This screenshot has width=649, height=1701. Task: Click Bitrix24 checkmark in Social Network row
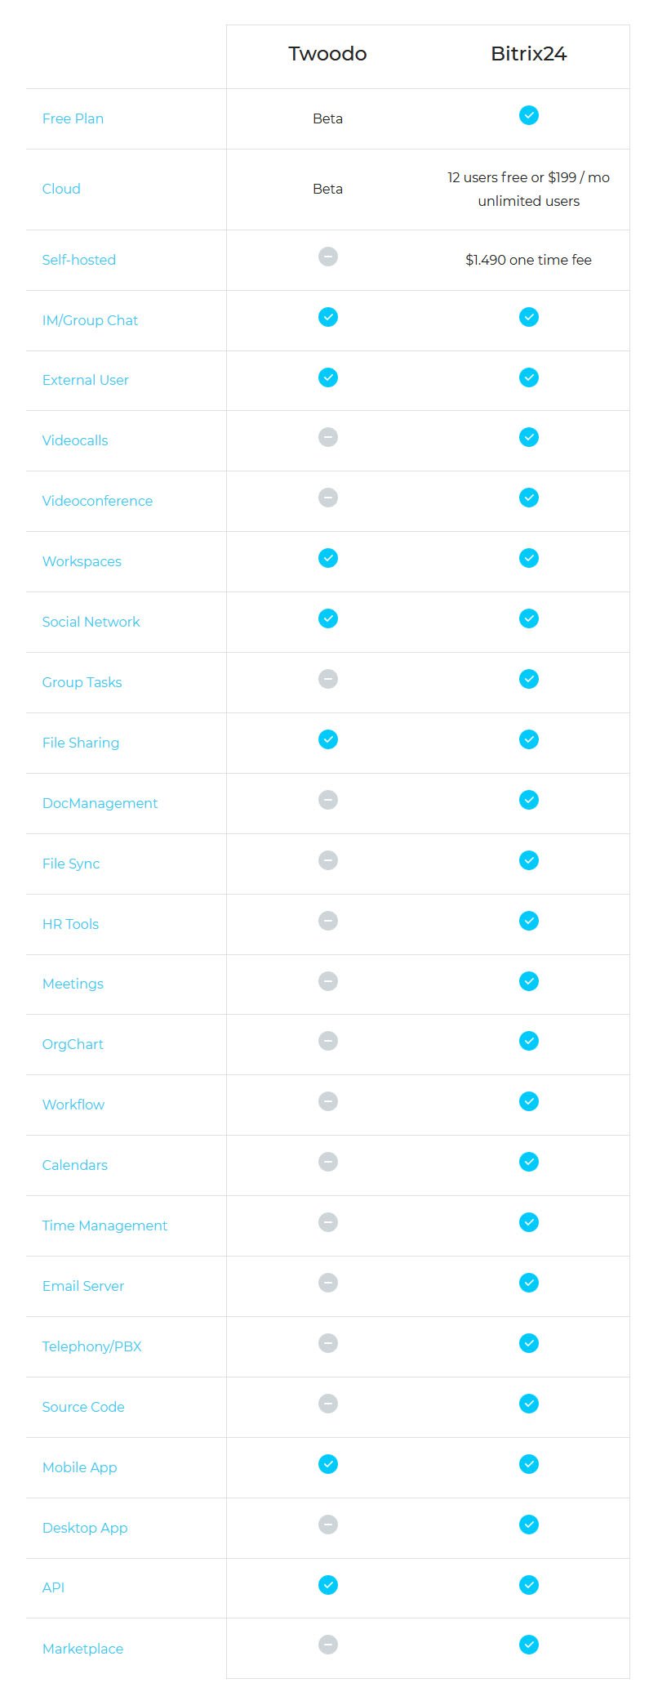pyautogui.click(x=529, y=618)
